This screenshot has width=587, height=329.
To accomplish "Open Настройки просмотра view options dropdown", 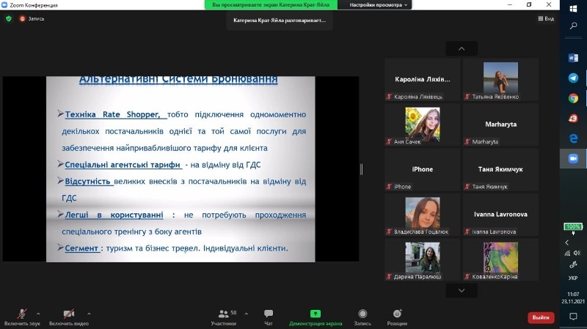I will click(378, 5).
